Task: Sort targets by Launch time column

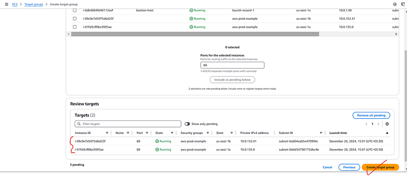Action: [387, 133]
